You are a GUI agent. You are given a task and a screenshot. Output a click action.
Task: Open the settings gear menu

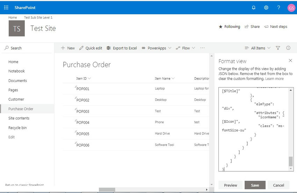pos(266,7)
